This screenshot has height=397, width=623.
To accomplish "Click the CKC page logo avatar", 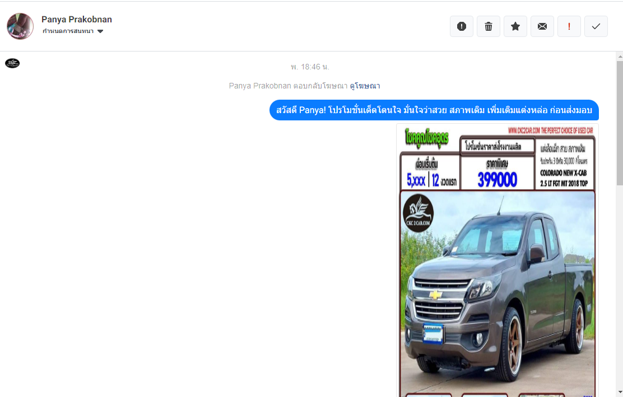I will (x=12, y=63).
